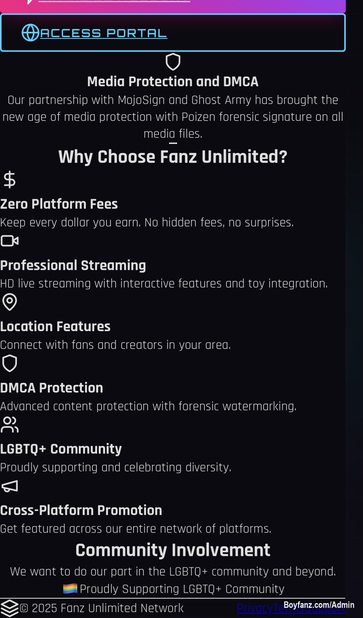Click the globe icon beside Access Portal
The width and height of the screenshot is (363, 618).
click(30, 33)
